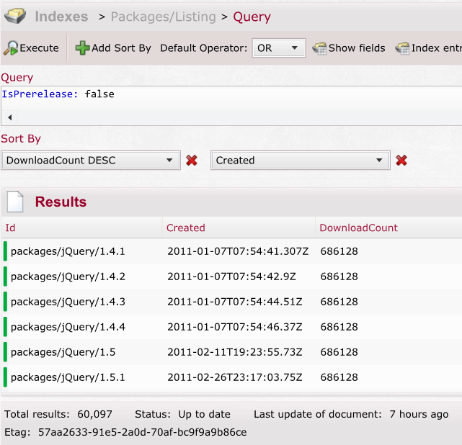Click the Query breadcrumb
Image resolution: width=462 pixels, height=445 pixels.
pyautogui.click(x=252, y=17)
